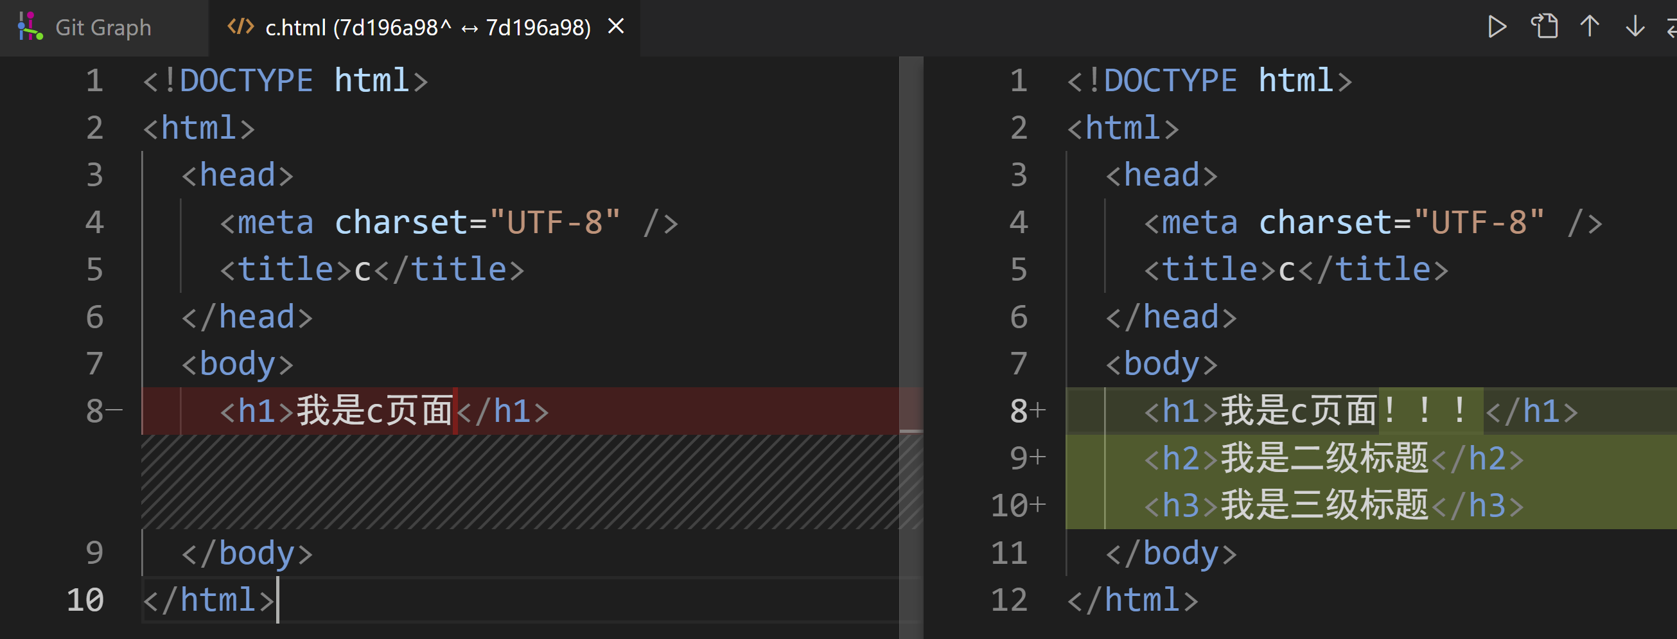
Task: Click line number 8 minus marker in left gutter
Action: coord(104,411)
